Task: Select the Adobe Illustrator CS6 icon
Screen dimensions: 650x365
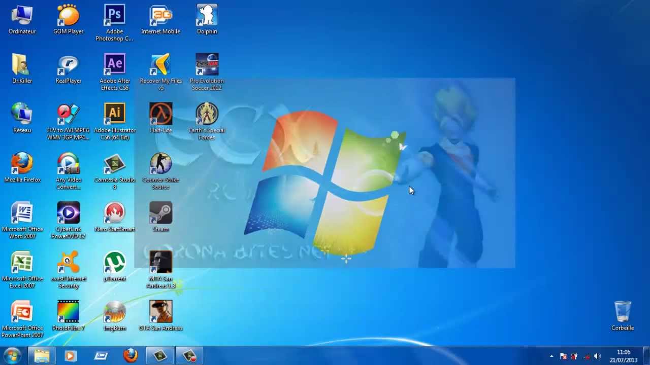Action: click(114, 122)
